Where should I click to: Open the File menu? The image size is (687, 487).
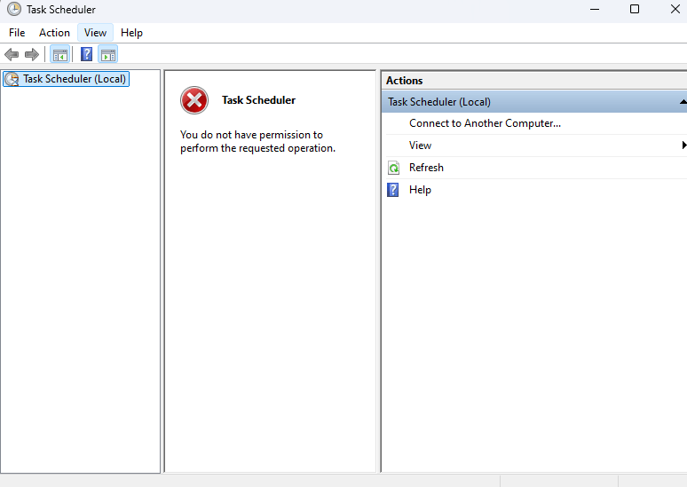(x=17, y=33)
